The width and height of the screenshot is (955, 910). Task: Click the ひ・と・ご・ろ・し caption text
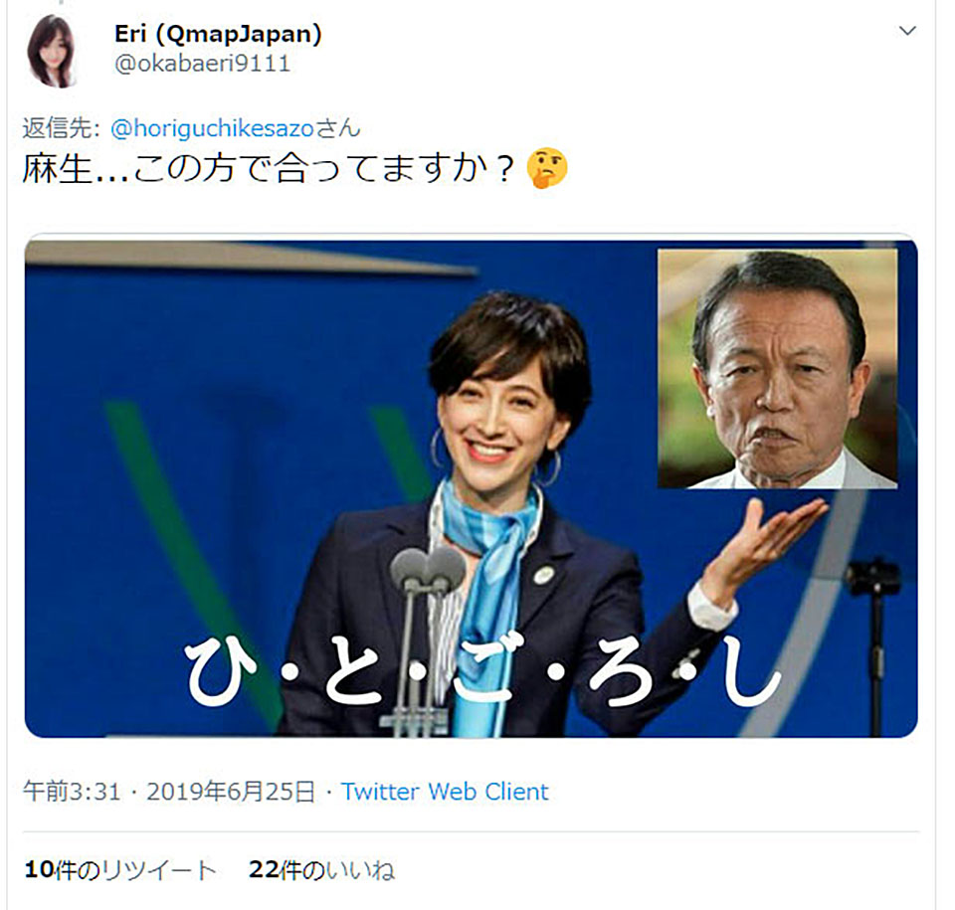(x=482, y=671)
